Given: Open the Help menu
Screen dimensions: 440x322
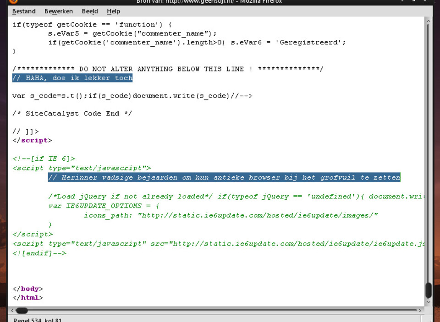Looking at the screenshot, I should [x=113, y=11].
